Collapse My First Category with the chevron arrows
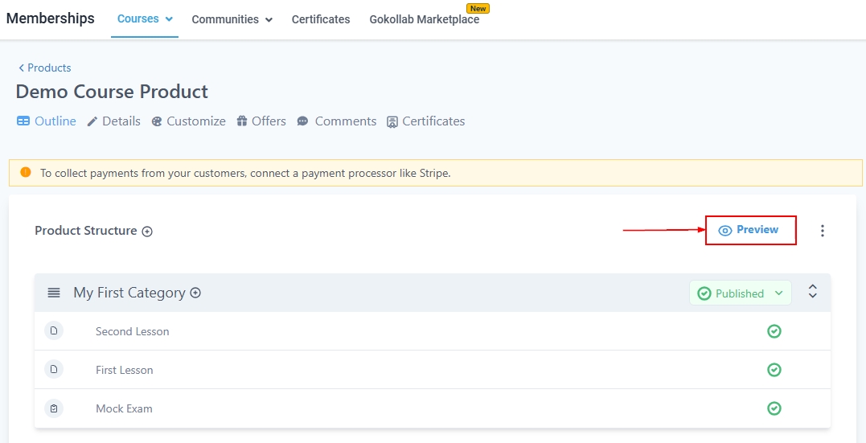The height and width of the screenshot is (443, 866). (812, 293)
